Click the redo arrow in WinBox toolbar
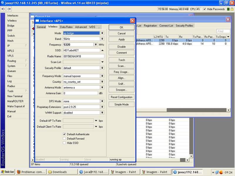235x176 pixels. pos(9,9)
